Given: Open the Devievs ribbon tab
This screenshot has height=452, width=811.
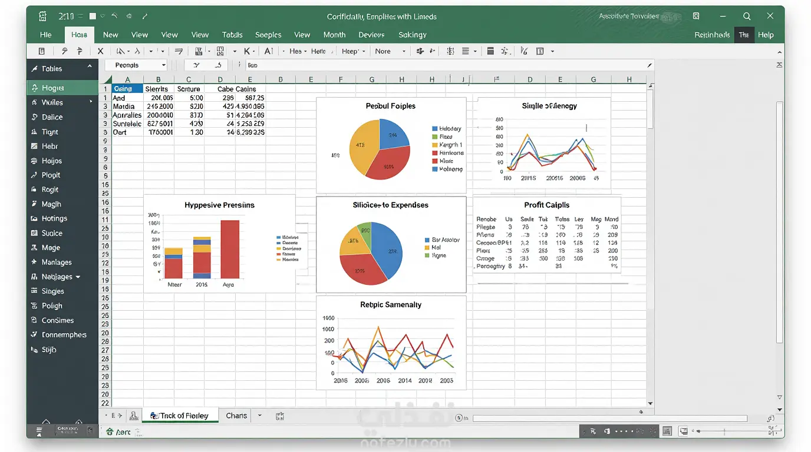Looking at the screenshot, I should tap(371, 35).
